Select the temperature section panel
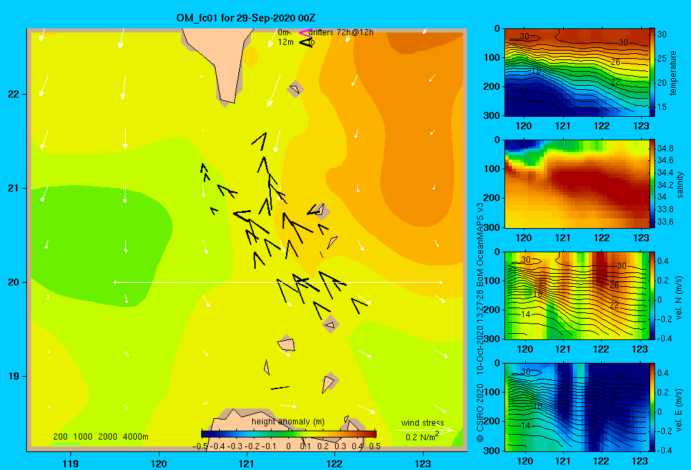The width and height of the screenshot is (691, 470). 576,73
